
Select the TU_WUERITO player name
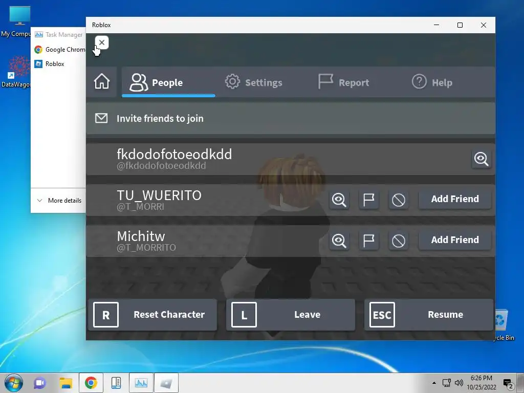[x=159, y=195]
